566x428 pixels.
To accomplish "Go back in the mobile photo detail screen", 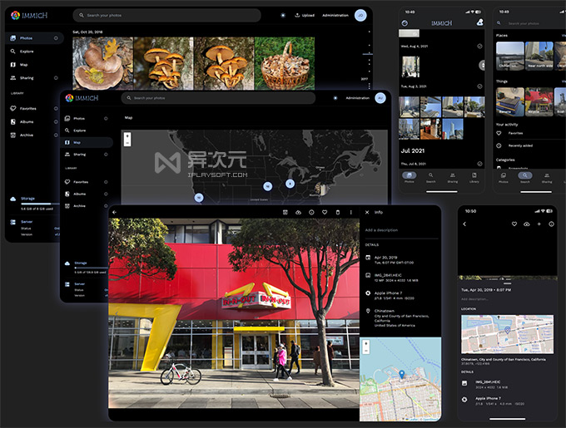I will 464,224.
